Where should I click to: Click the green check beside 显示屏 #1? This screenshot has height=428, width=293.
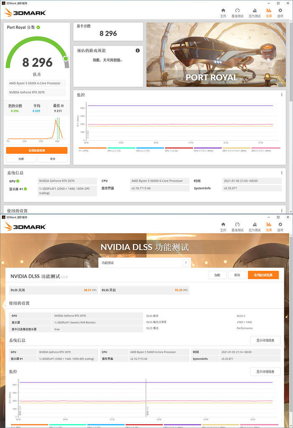click(25, 189)
